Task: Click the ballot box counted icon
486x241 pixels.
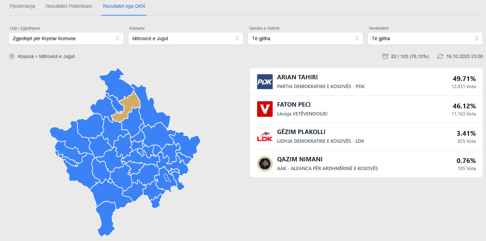Action: pos(385,56)
